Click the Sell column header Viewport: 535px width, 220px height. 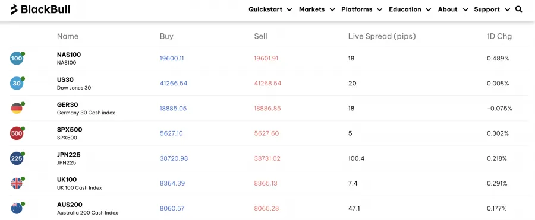click(x=261, y=36)
